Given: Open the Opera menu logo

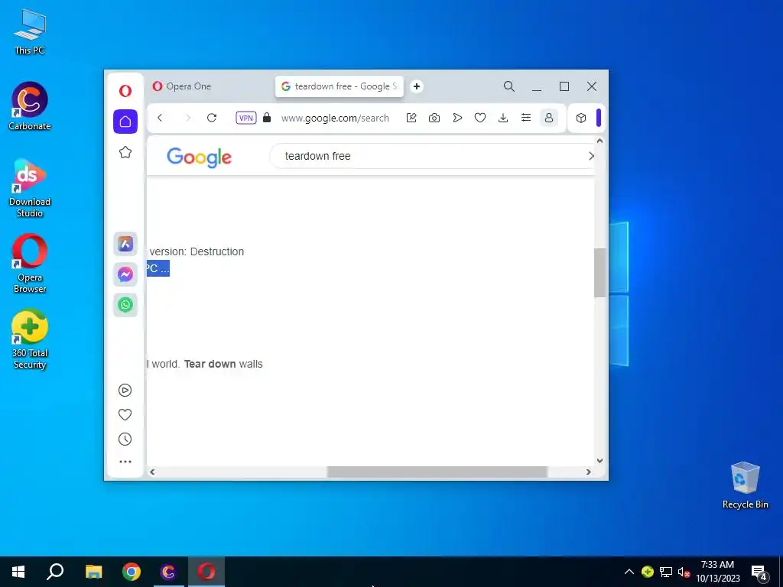Looking at the screenshot, I should (125, 90).
